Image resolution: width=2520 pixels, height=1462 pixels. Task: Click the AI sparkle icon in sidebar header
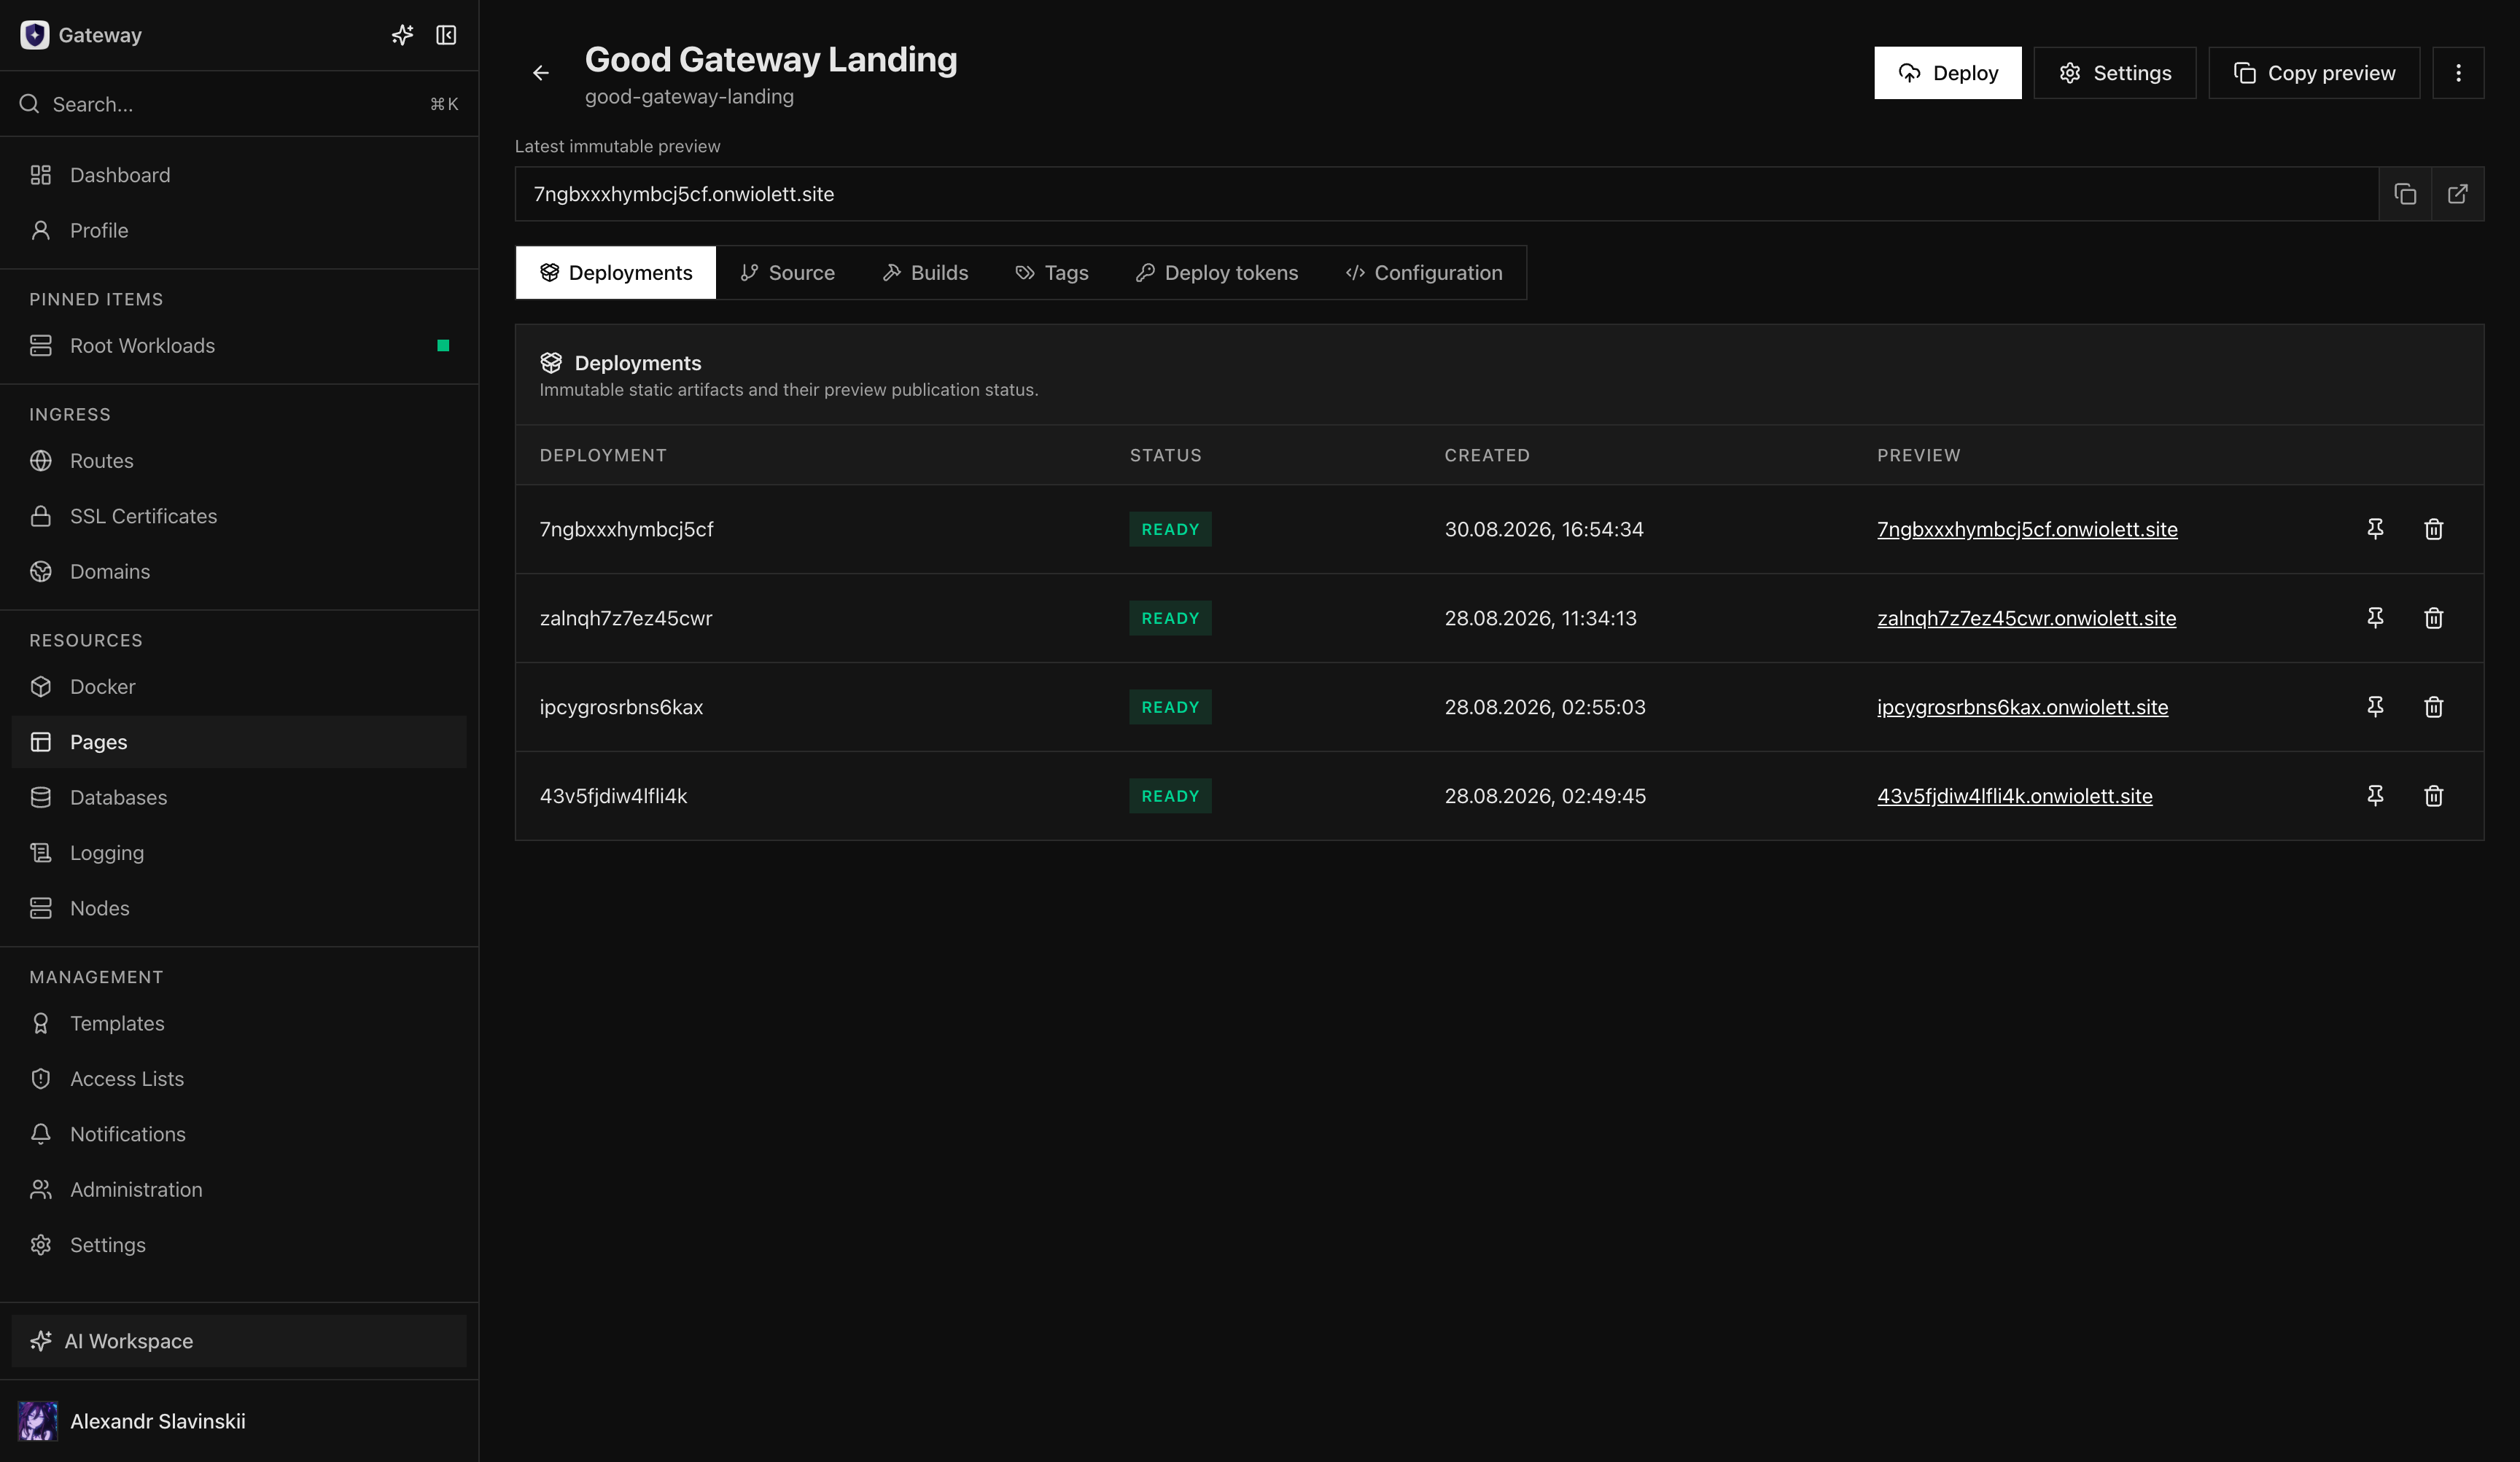[402, 35]
